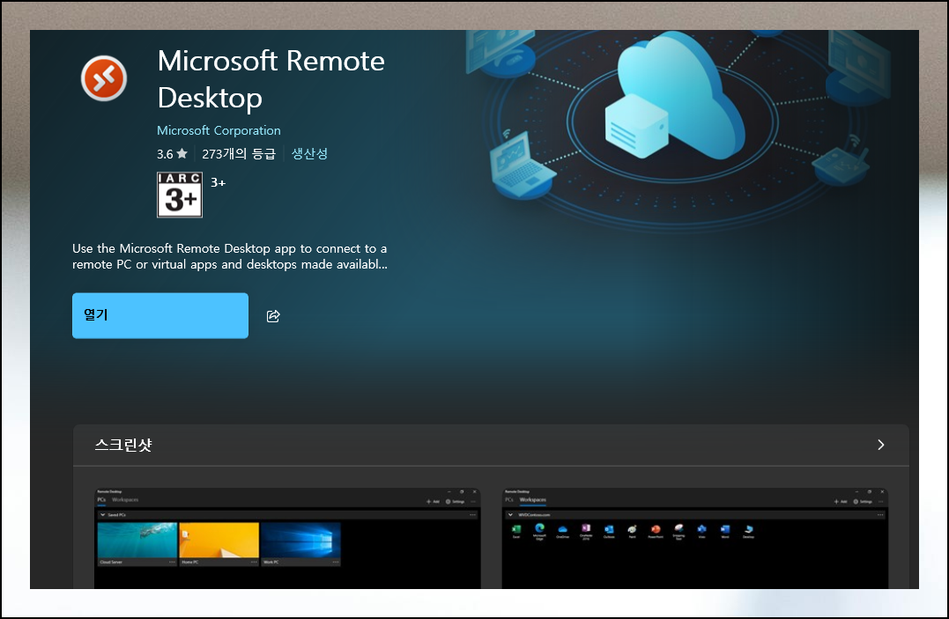Click the 스크린샷 section heading
The width and height of the screenshot is (949, 619).
(123, 445)
